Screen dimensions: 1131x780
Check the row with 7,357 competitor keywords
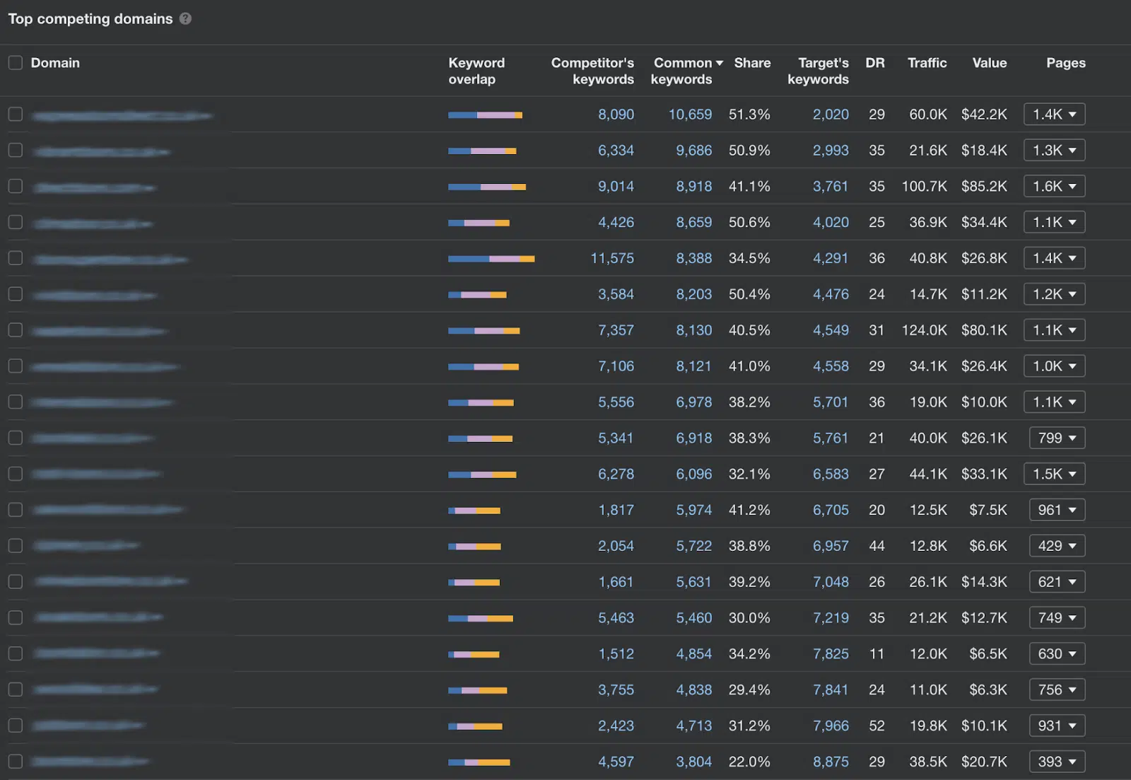tap(16, 330)
